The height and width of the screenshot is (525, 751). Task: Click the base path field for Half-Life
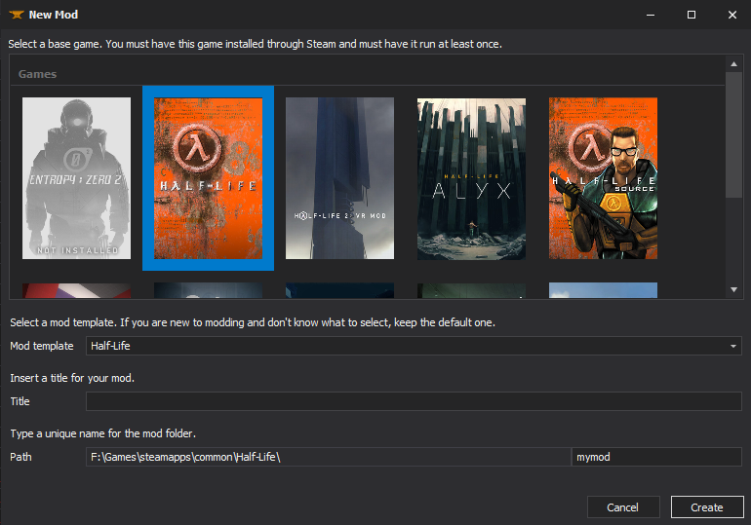[328, 457]
